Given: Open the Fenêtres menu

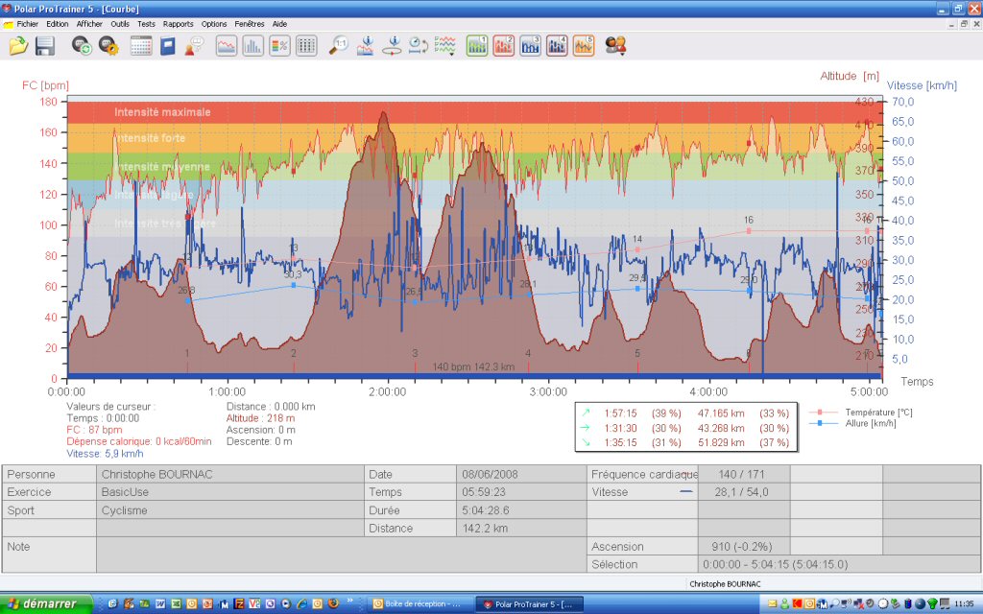Looking at the screenshot, I should click(x=250, y=24).
